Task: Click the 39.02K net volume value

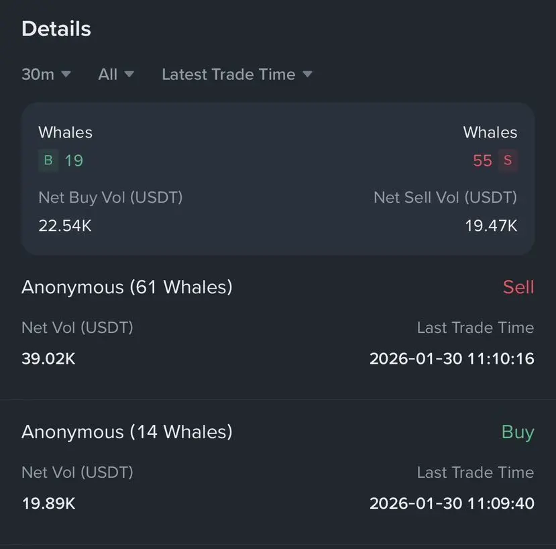Action: click(x=48, y=358)
